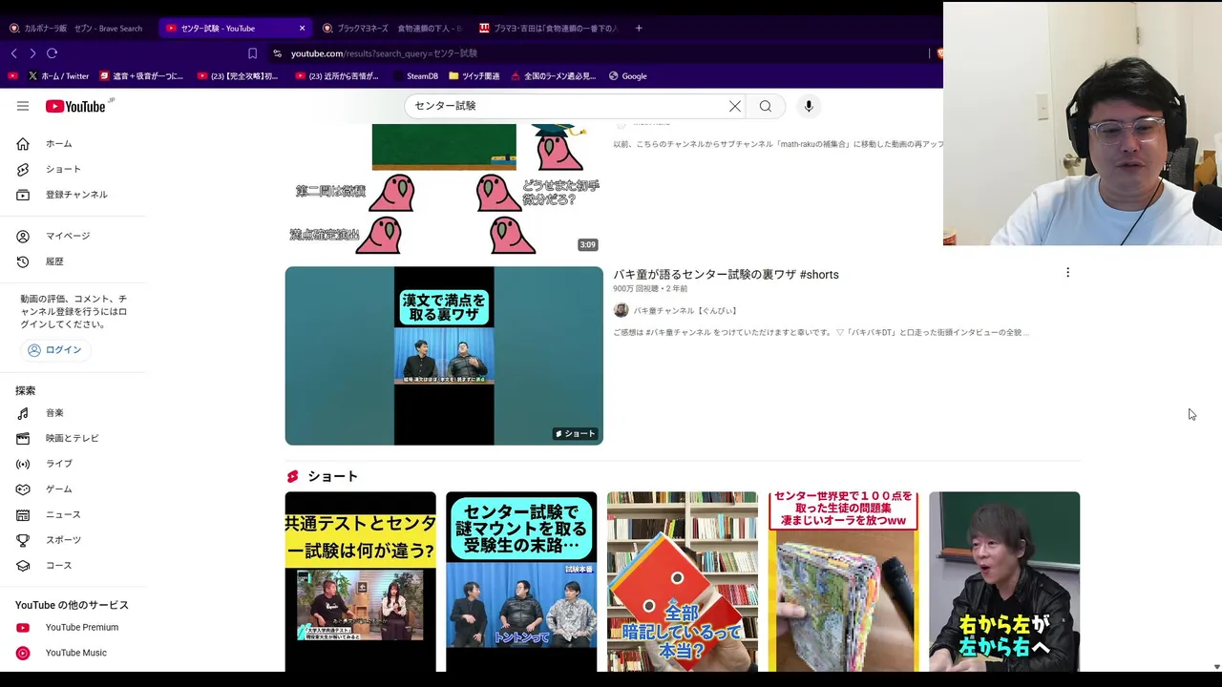
Task: Switch to the ブラマヨ吉田 tab
Action: tap(549, 28)
